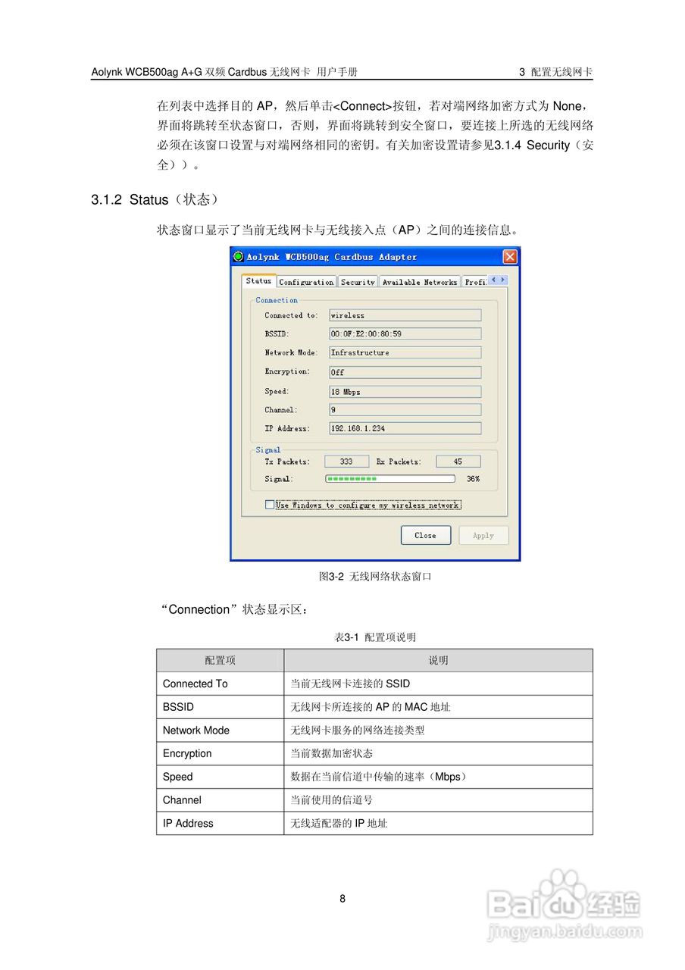The image size is (685, 970).
Task: Open the Configuration tab
Action: tap(306, 282)
